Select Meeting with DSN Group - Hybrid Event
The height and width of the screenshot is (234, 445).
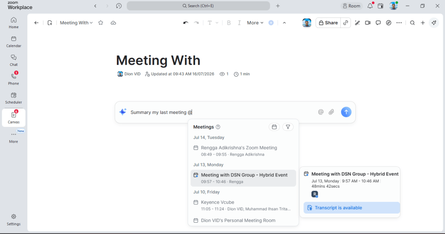pyautogui.click(x=243, y=178)
